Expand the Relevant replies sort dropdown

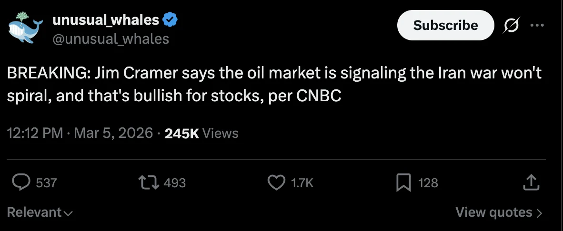pyautogui.click(x=40, y=212)
